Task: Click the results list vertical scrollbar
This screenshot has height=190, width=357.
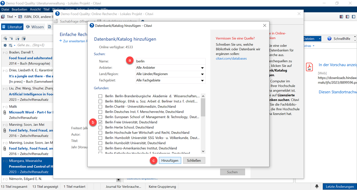Action: [x=203, y=123]
